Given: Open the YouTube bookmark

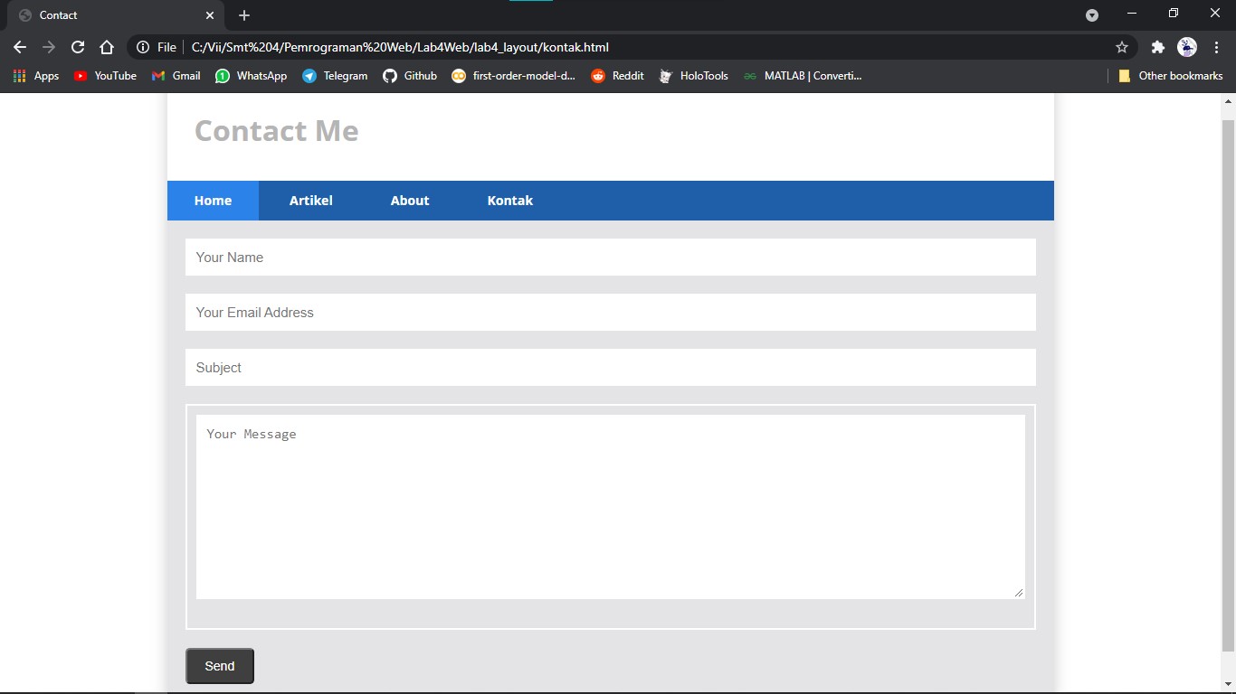Looking at the screenshot, I should [x=105, y=76].
